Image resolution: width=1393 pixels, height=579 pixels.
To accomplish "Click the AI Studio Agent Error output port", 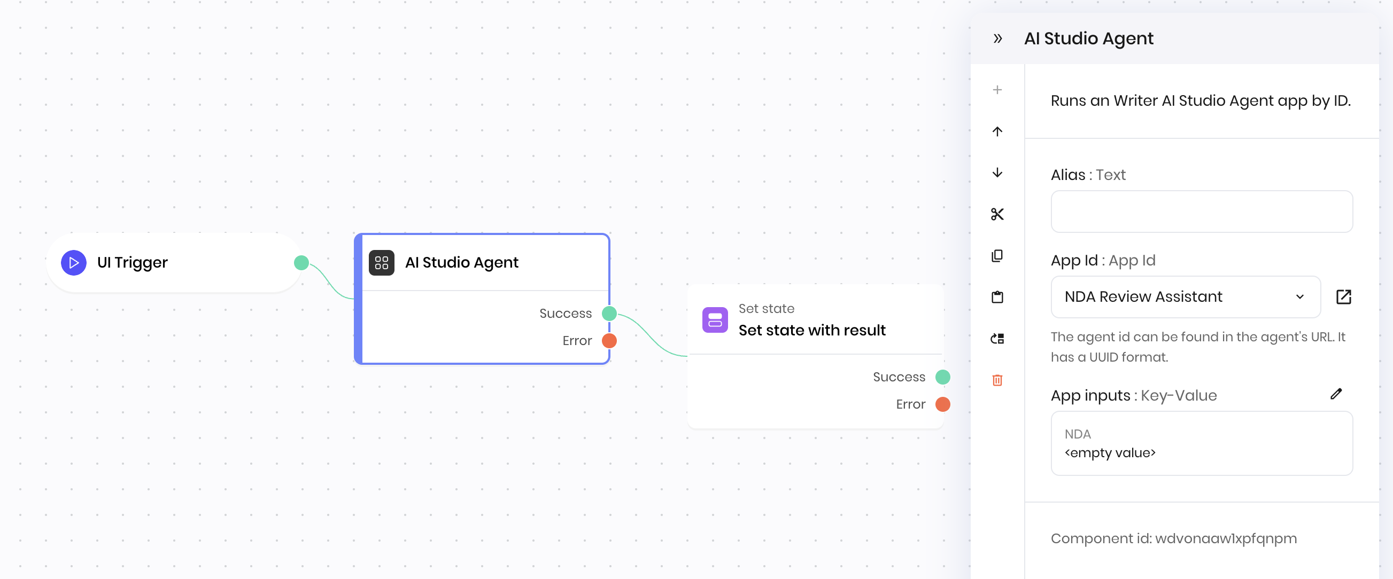I will (609, 341).
